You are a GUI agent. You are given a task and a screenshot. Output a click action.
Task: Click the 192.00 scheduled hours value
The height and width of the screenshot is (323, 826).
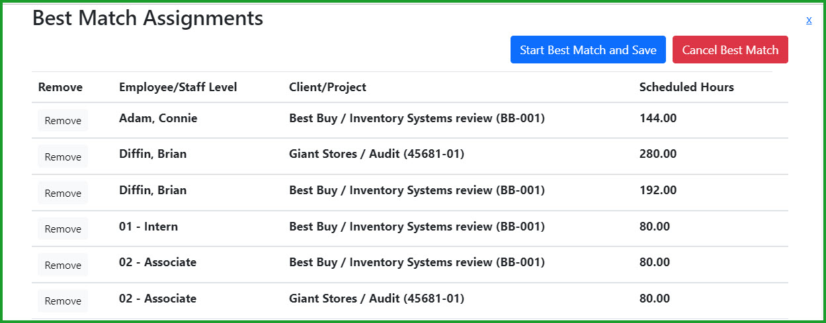[658, 190]
